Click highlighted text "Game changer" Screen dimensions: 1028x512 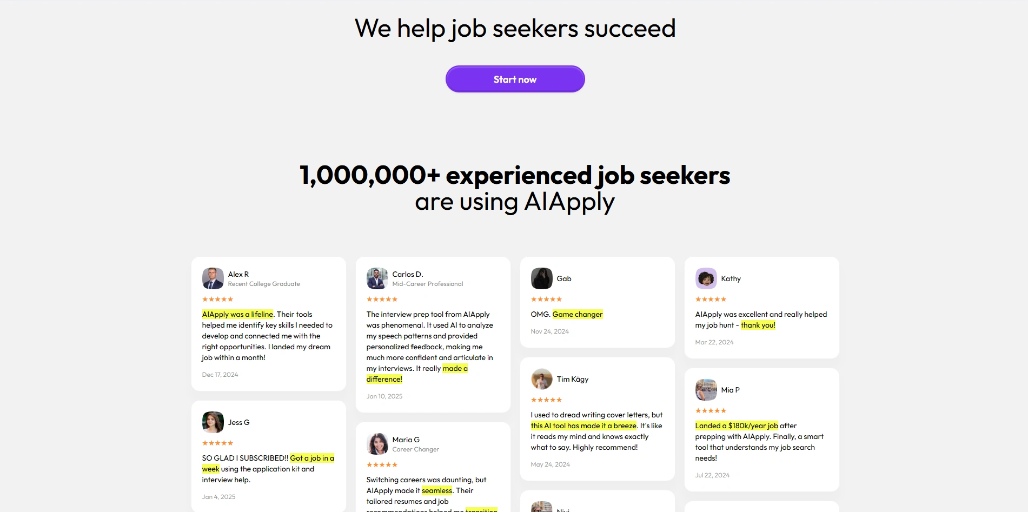tap(577, 314)
